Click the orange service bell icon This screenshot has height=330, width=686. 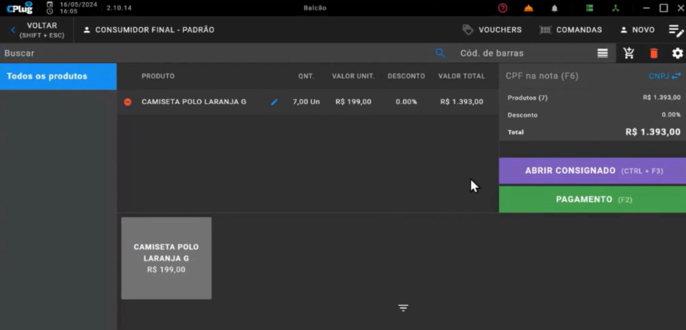528,8
